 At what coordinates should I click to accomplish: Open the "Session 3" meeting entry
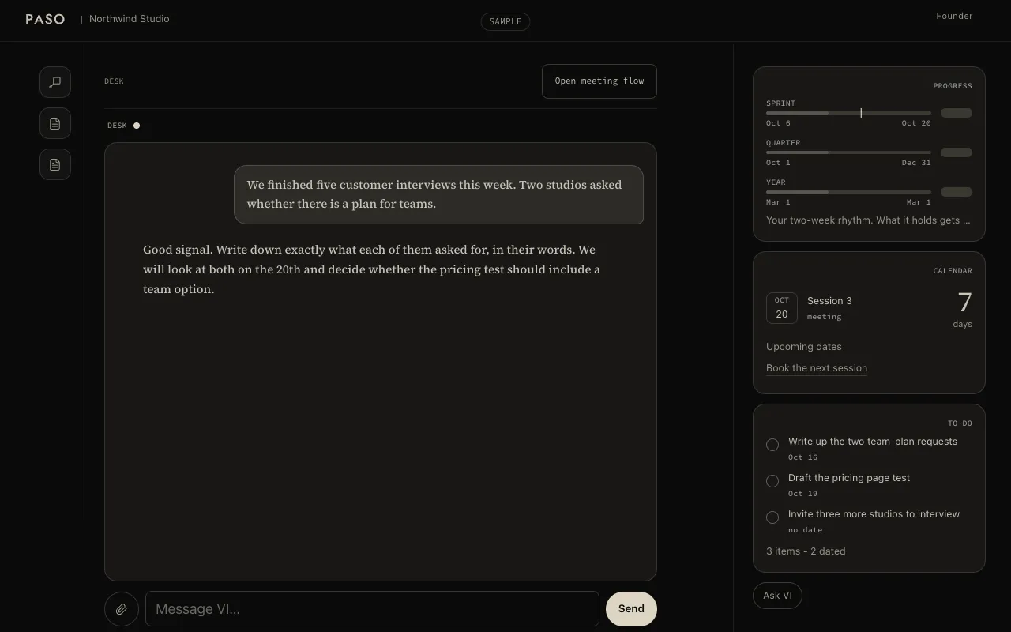click(x=829, y=307)
